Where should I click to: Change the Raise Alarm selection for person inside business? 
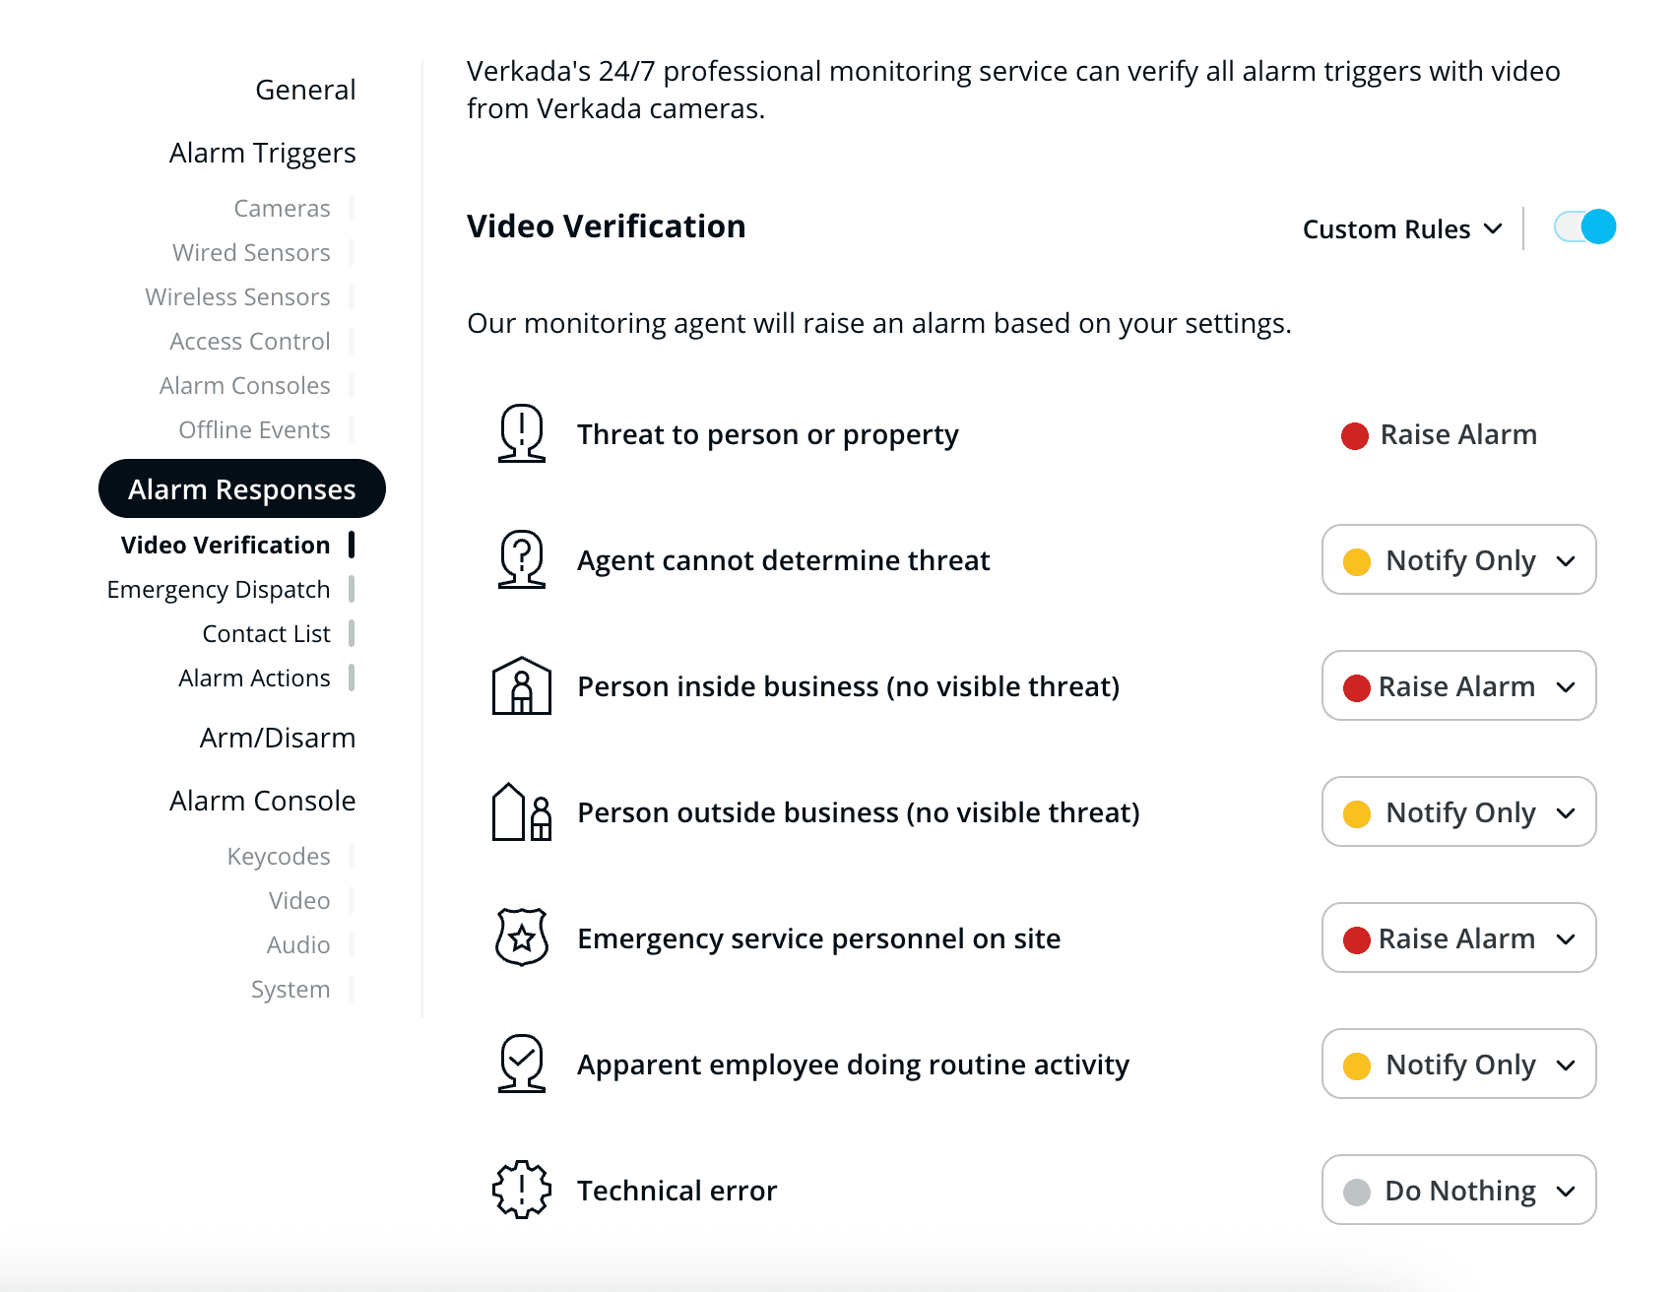(1458, 686)
